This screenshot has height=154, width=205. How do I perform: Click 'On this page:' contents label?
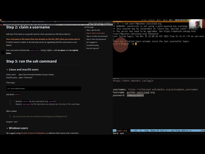[x=89, y=27]
